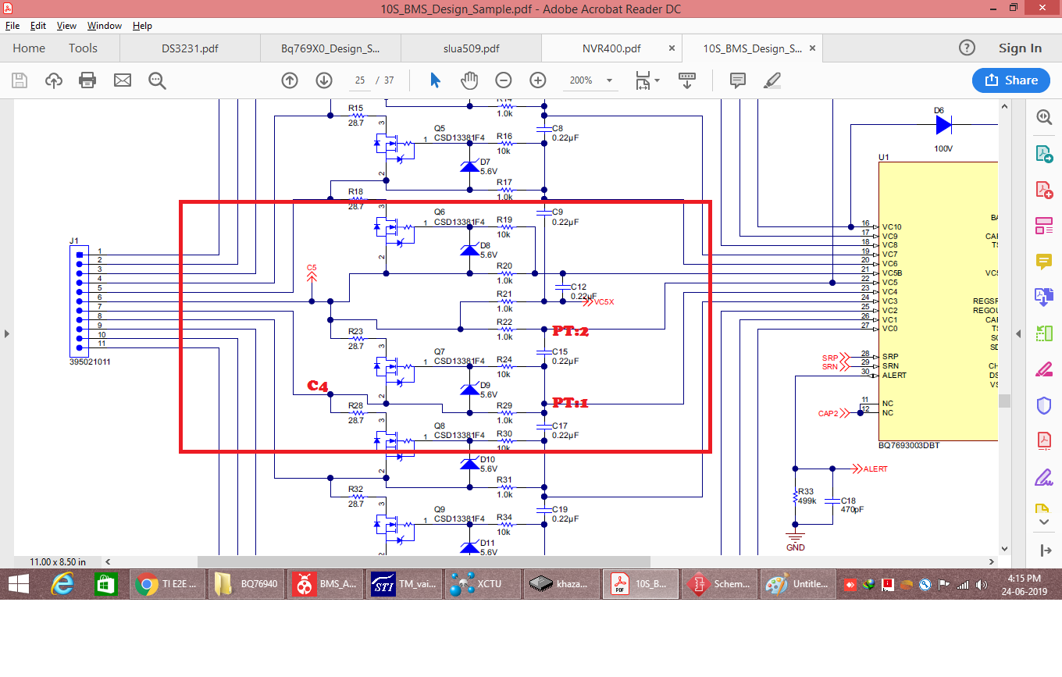Image resolution: width=1062 pixels, height=677 pixels.
Task: Close the 10S_BMS_Design_S... tab
Action: (x=812, y=48)
